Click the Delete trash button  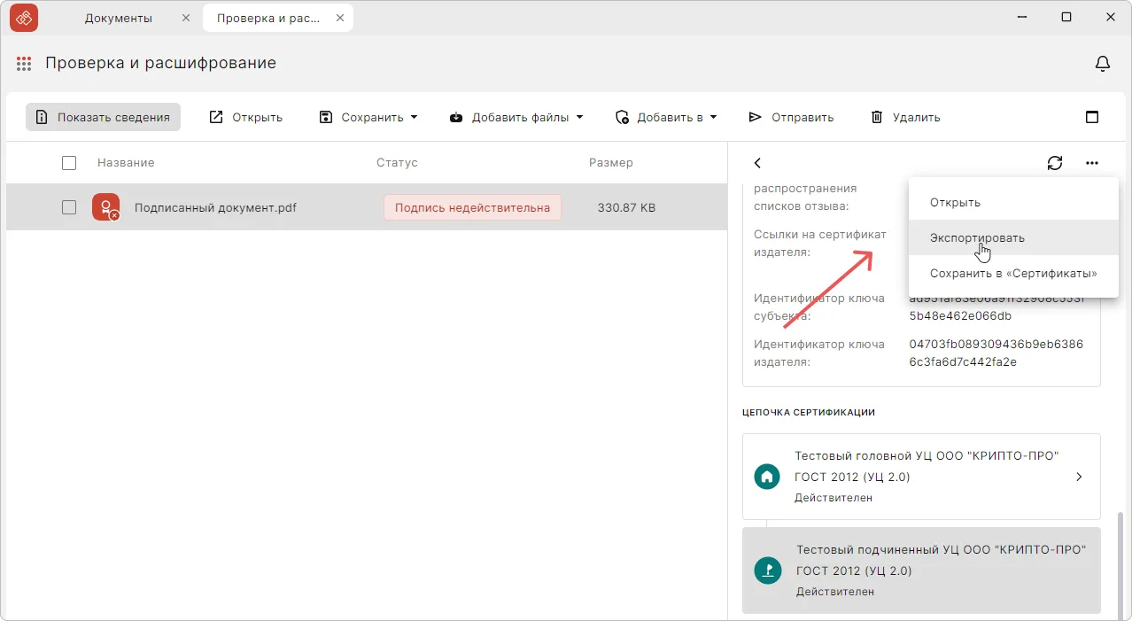point(904,117)
